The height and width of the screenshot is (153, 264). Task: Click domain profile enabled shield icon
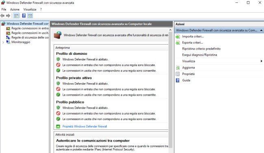click(58, 59)
